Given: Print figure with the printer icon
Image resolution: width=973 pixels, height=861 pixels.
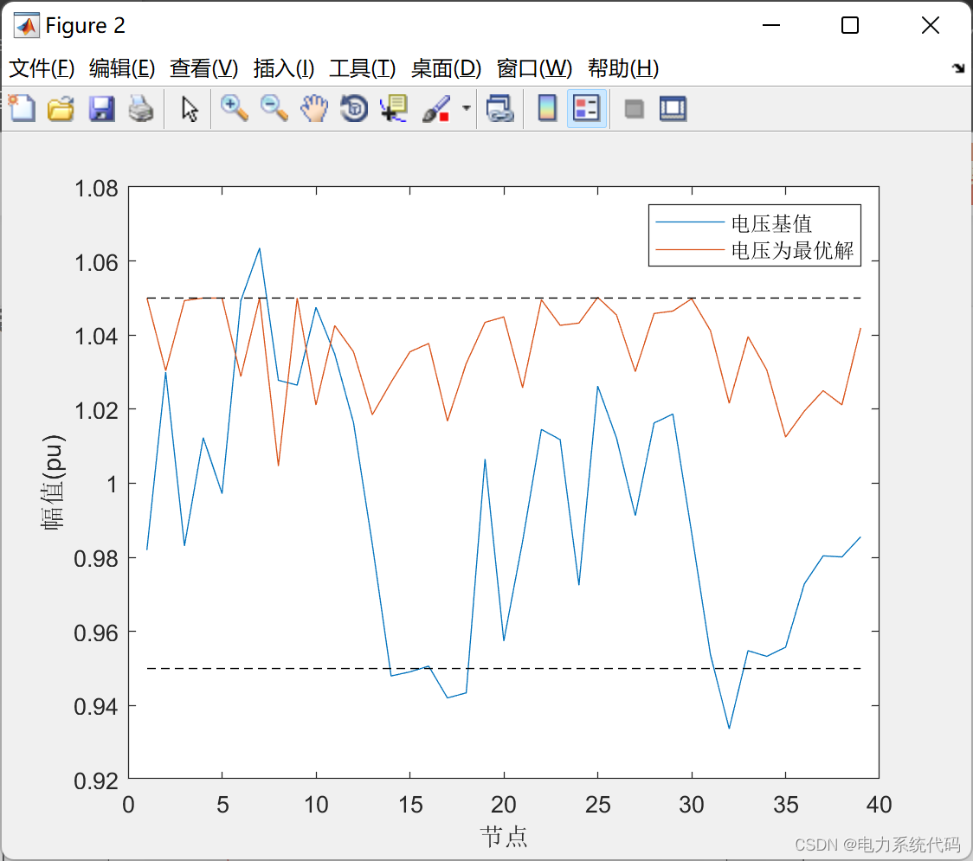Looking at the screenshot, I should pyautogui.click(x=141, y=108).
